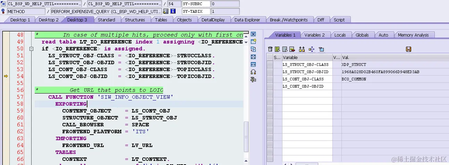Open the Tables tab

[161, 20]
